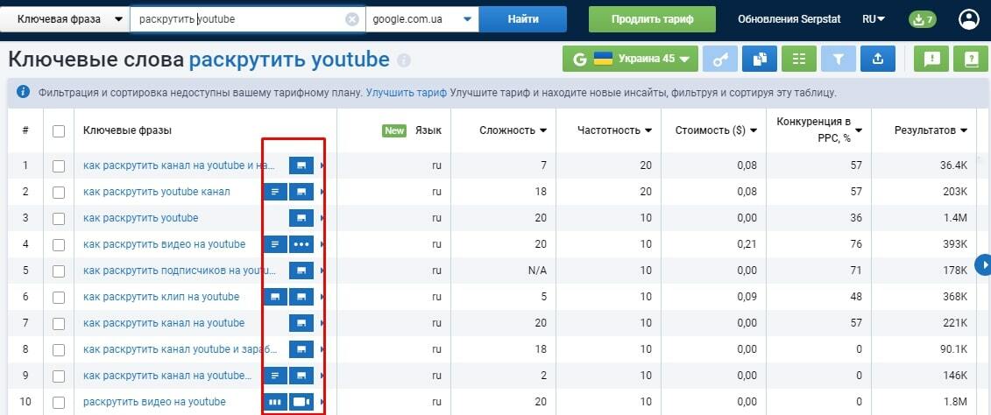Click the SERP feature icon in row 7

click(301, 323)
